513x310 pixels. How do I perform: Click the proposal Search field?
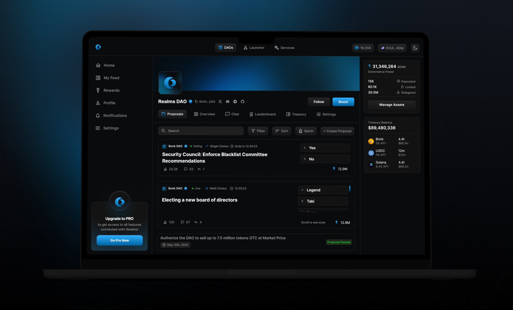tap(201, 131)
